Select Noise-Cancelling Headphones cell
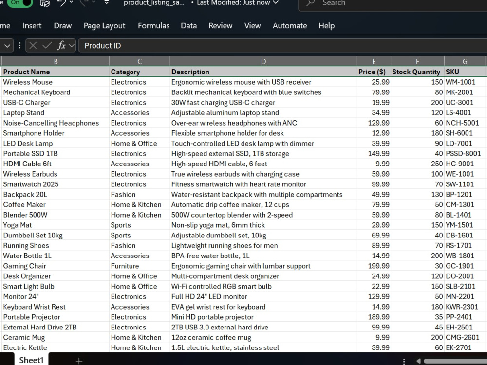This screenshot has height=365, width=487. (x=56, y=123)
